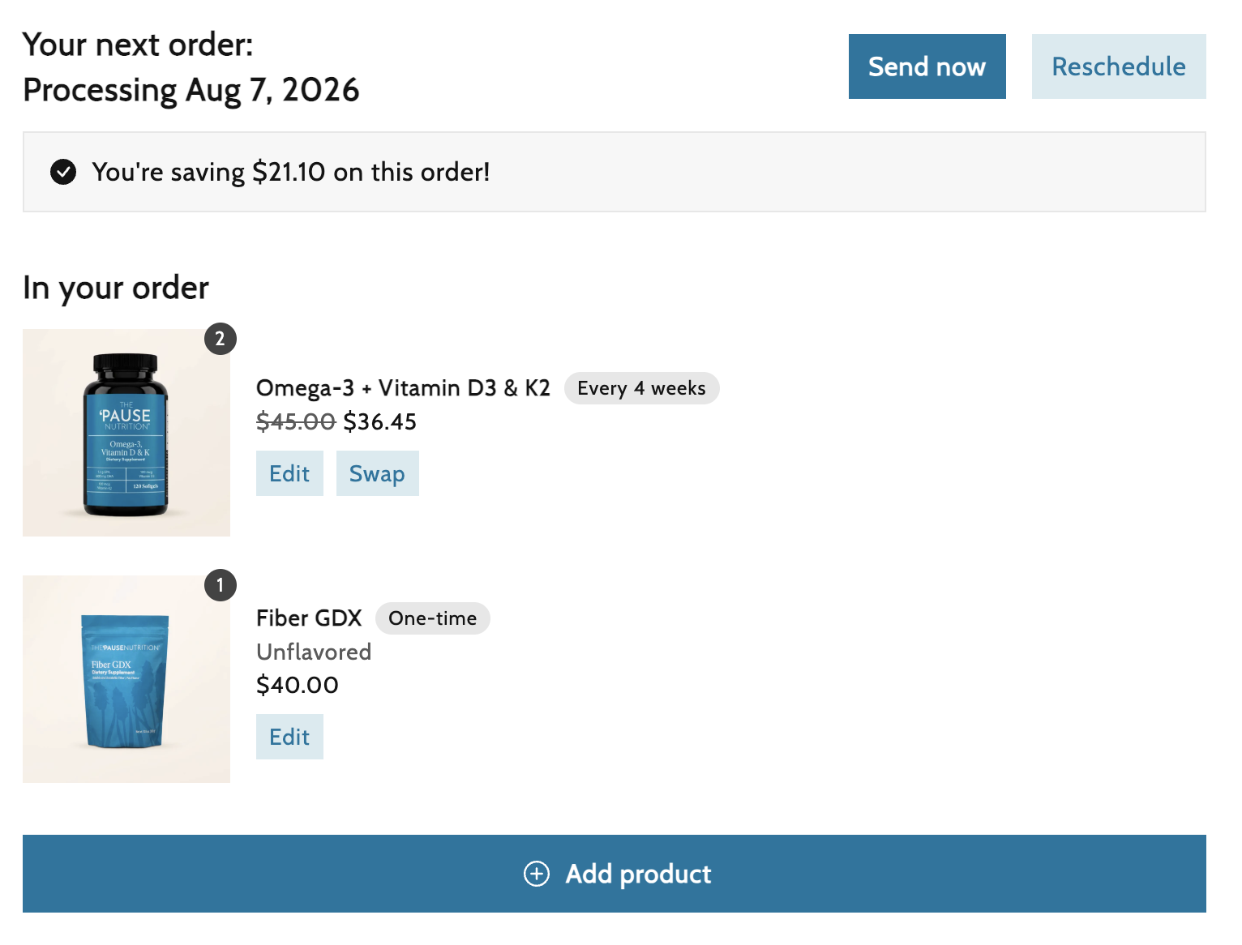This screenshot has height=945, width=1242.
Task: Open the Reschedule option
Action: tap(1119, 66)
